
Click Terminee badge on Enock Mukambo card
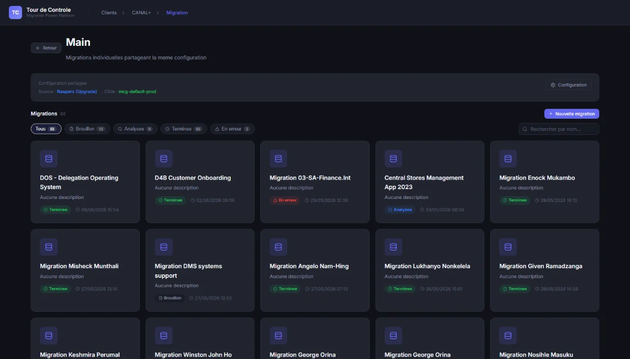(515, 200)
